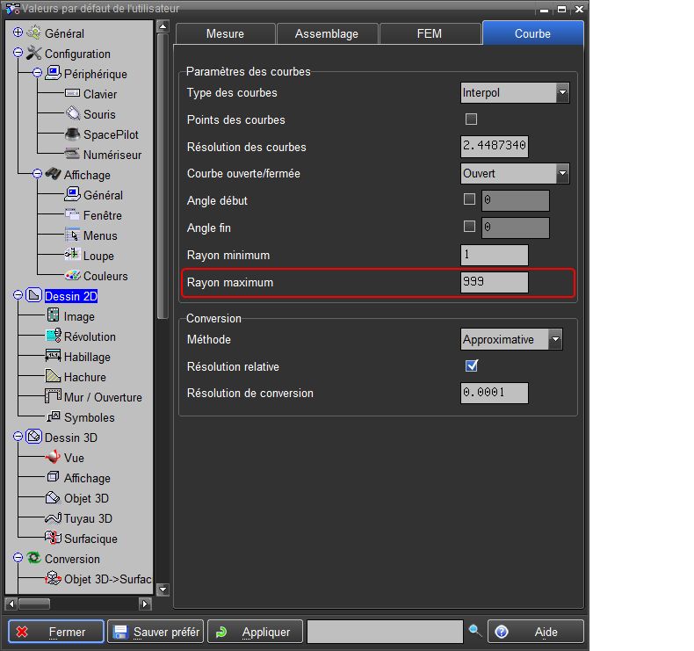Open the FEM tab

[430, 34]
